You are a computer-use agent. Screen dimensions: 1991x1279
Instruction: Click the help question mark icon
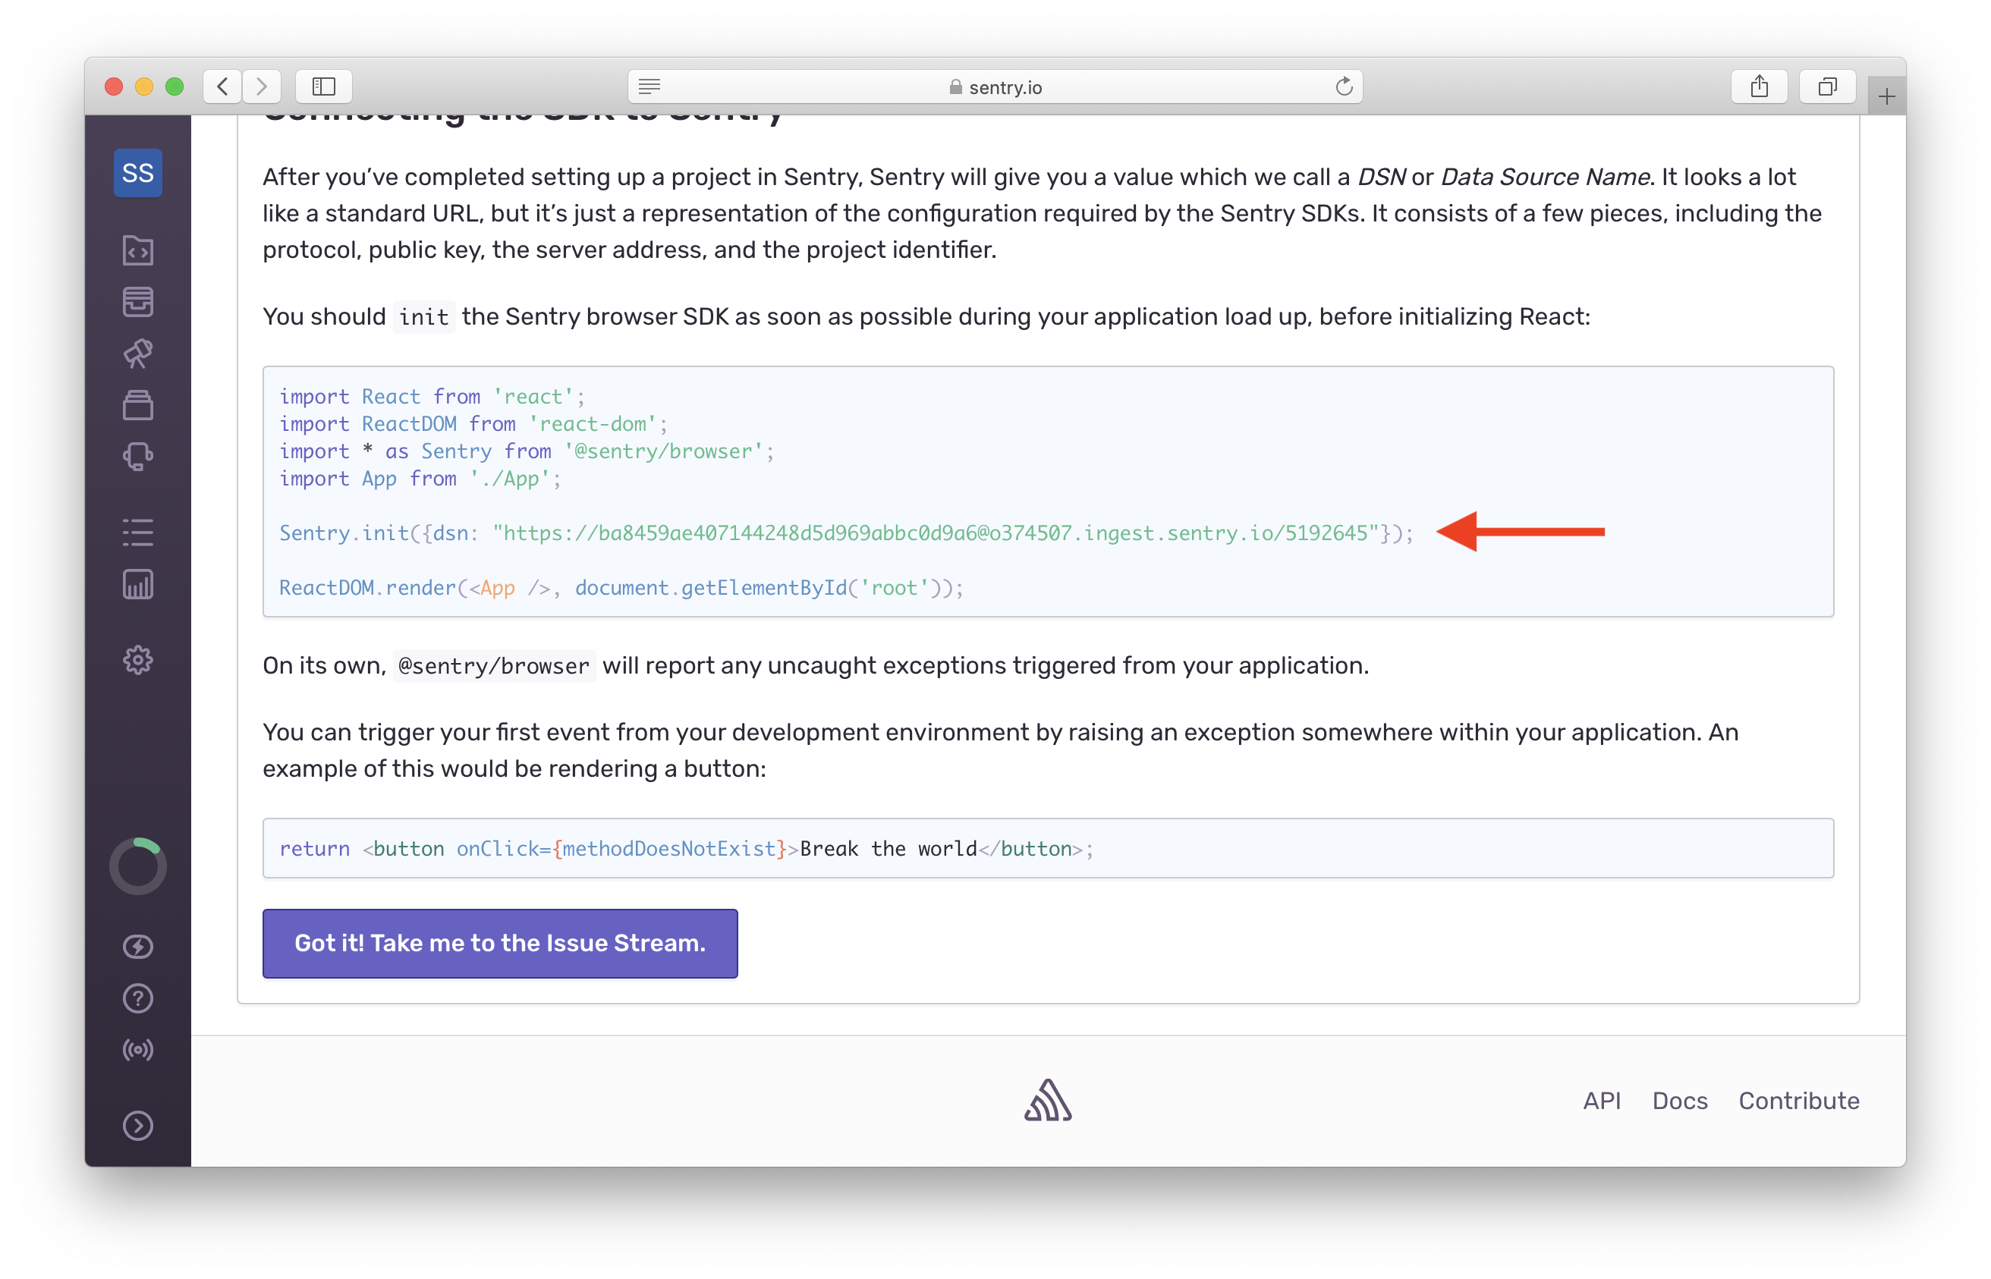tap(141, 998)
